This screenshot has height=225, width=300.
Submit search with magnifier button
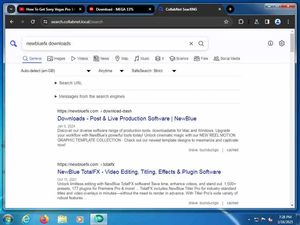pyautogui.click(x=201, y=44)
